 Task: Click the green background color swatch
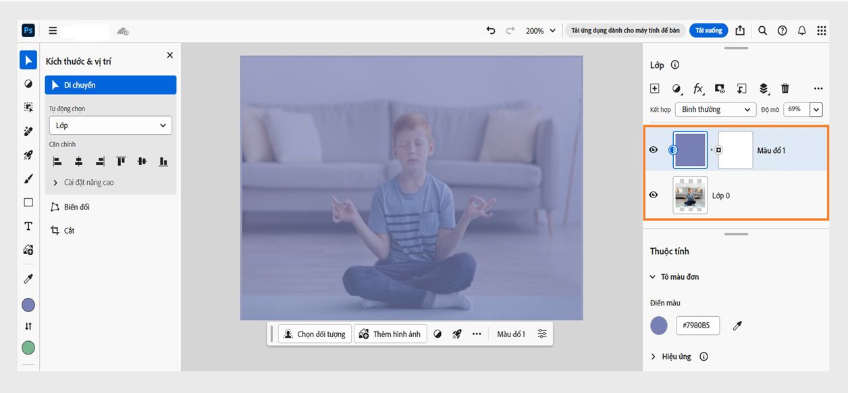pos(28,348)
